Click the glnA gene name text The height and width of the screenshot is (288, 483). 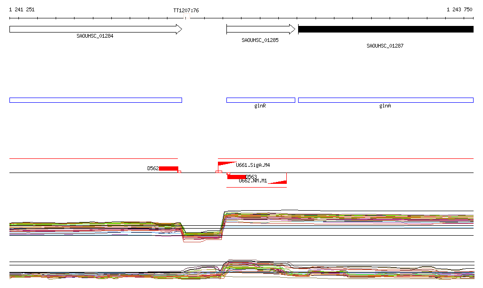point(385,106)
